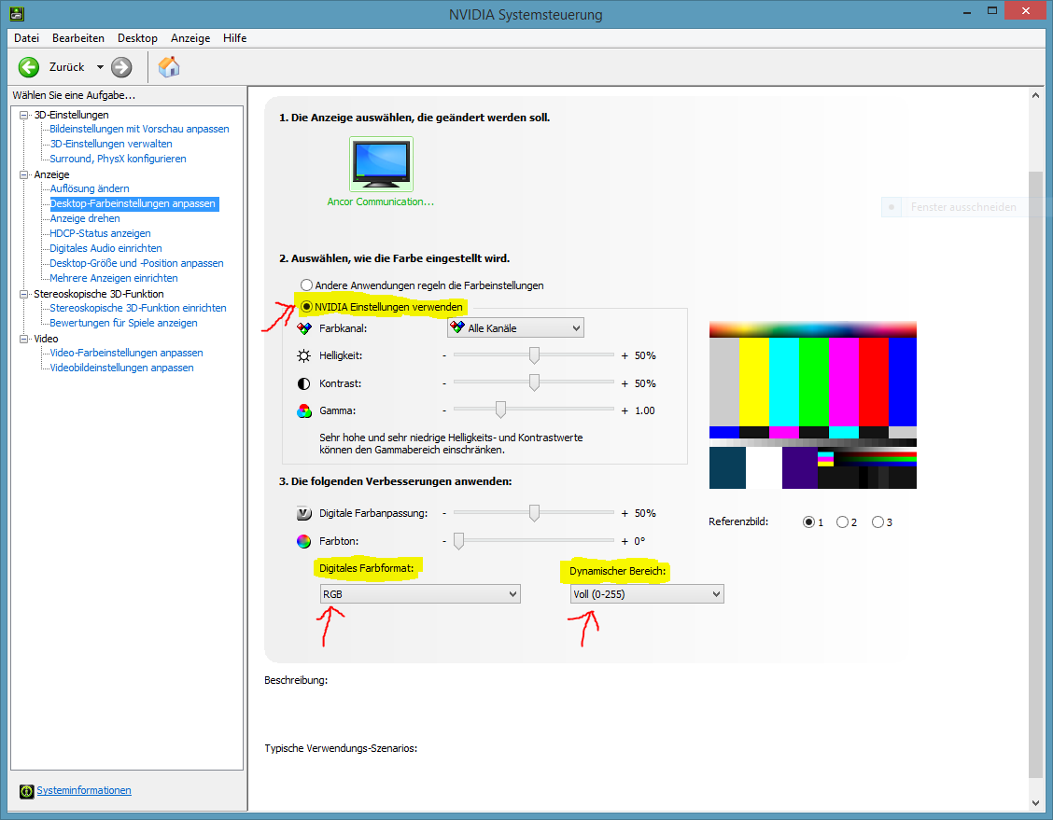
Task: Open 'Video-Farbeinstellungen anpassen'
Action: [126, 353]
